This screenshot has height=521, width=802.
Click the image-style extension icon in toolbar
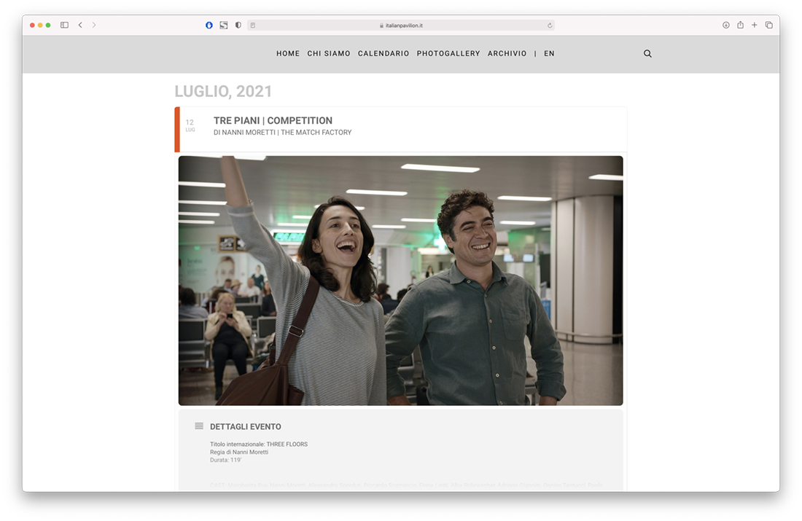coord(224,25)
